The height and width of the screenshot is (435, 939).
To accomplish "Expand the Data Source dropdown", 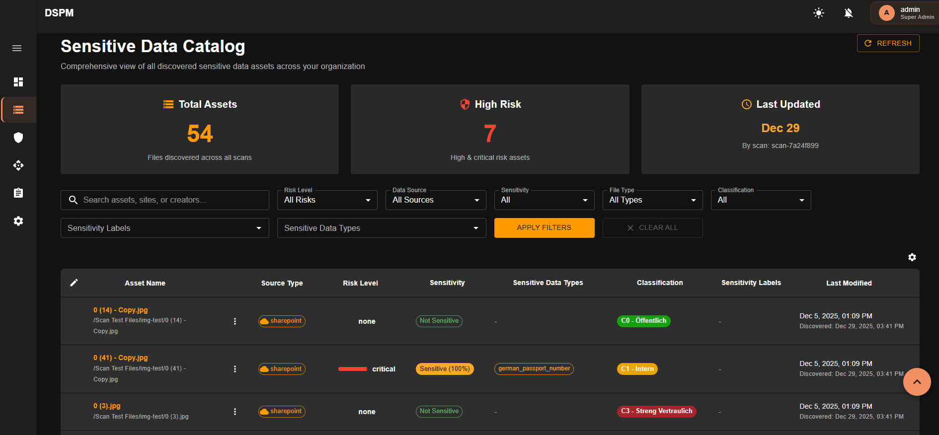I will click(x=435, y=200).
